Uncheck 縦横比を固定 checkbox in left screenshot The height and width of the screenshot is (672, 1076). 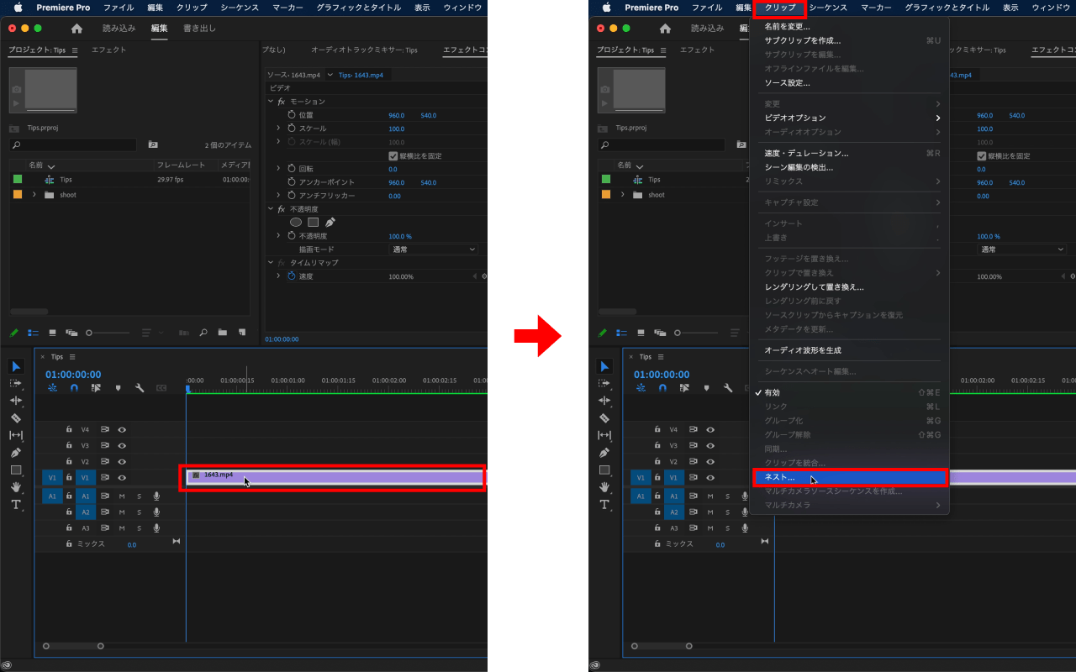393,155
